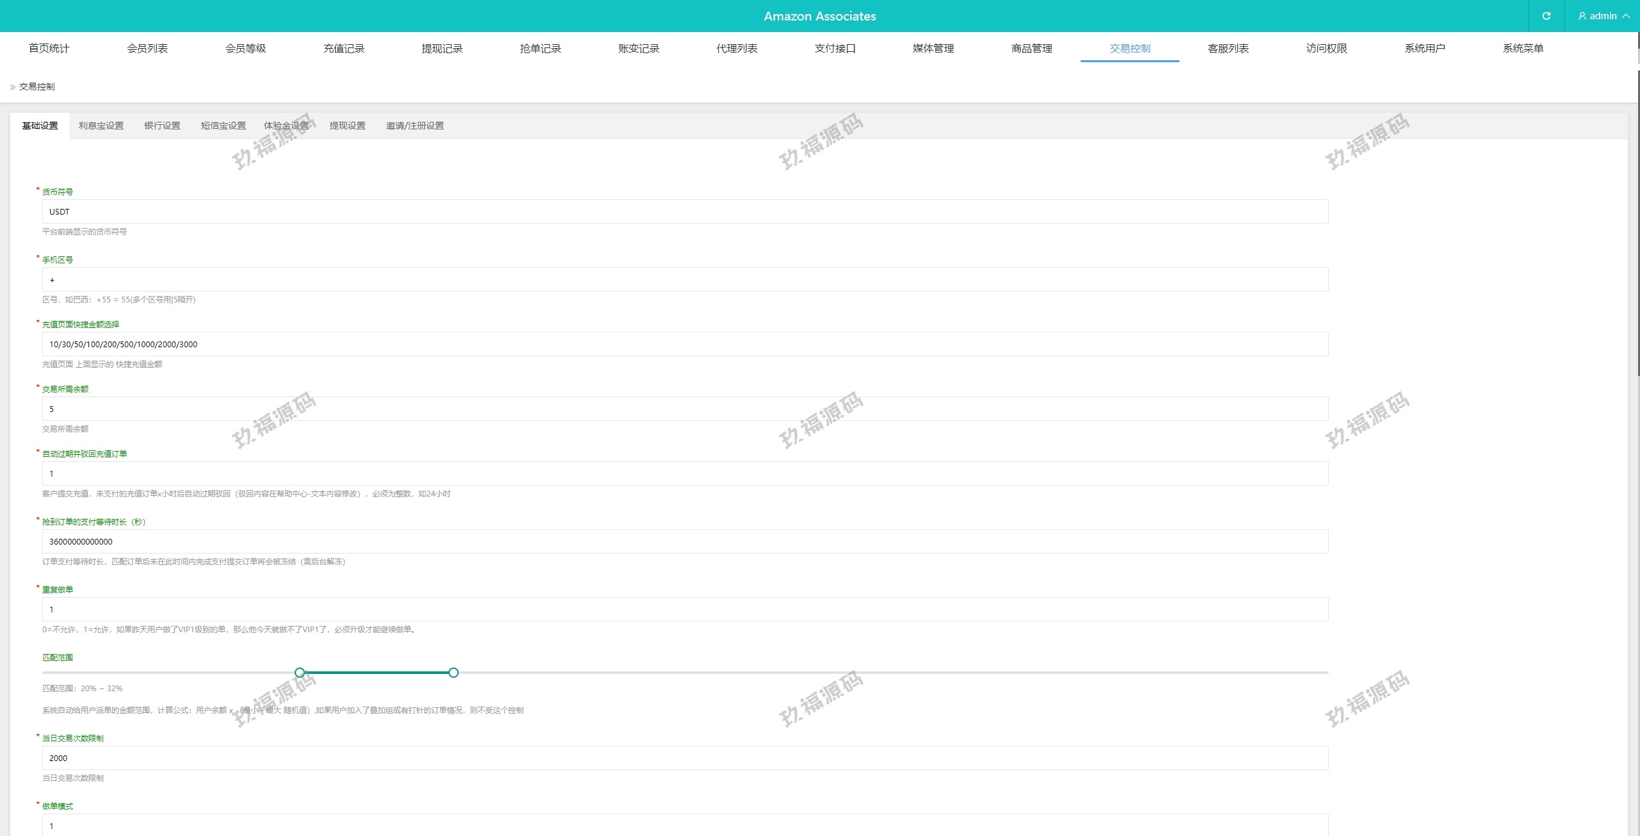Open the 支付接口 menu

(x=835, y=49)
